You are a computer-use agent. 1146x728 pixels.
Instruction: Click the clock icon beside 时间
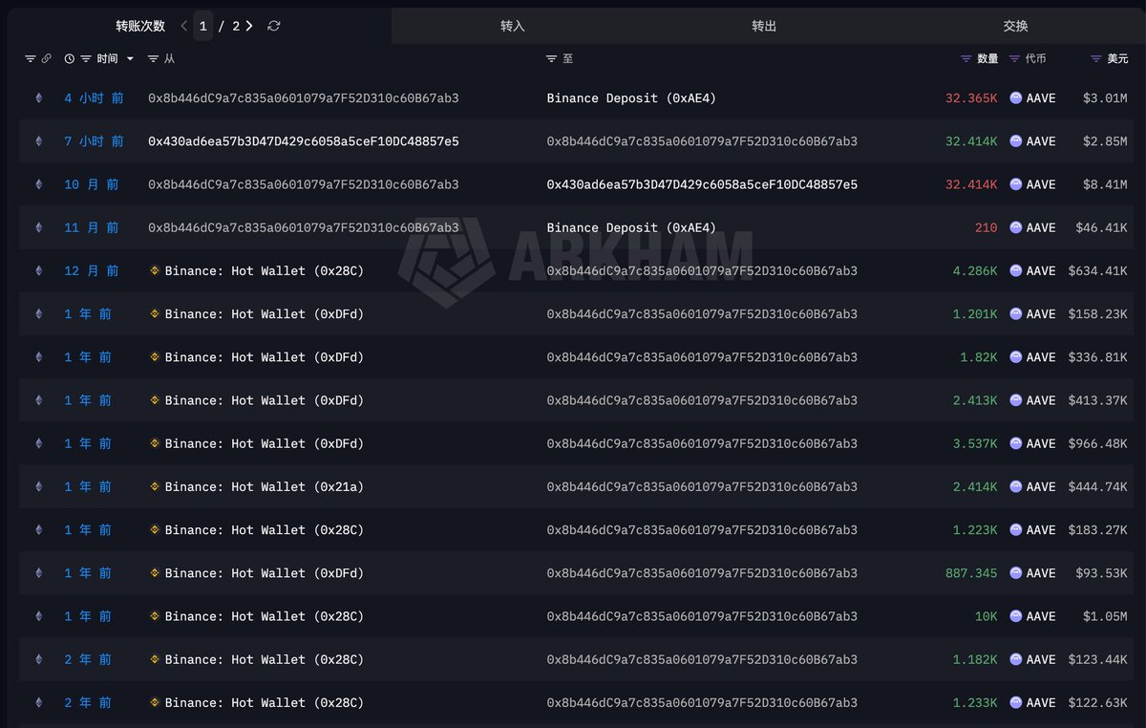point(70,59)
